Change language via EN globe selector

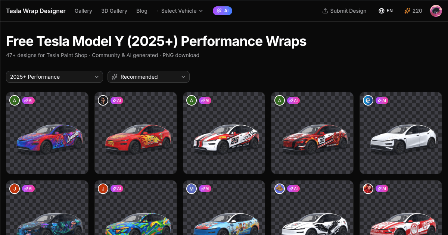click(386, 11)
